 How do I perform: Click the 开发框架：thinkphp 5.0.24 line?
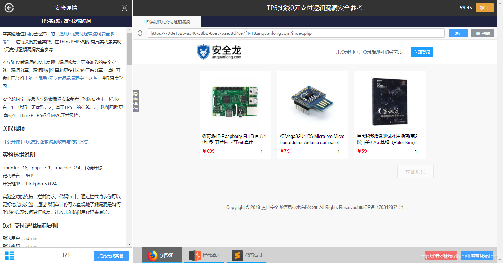pos(29,184)
